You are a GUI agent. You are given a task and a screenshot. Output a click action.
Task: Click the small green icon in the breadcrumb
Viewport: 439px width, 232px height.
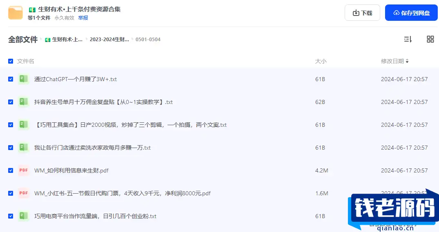[x=48, y=40]
